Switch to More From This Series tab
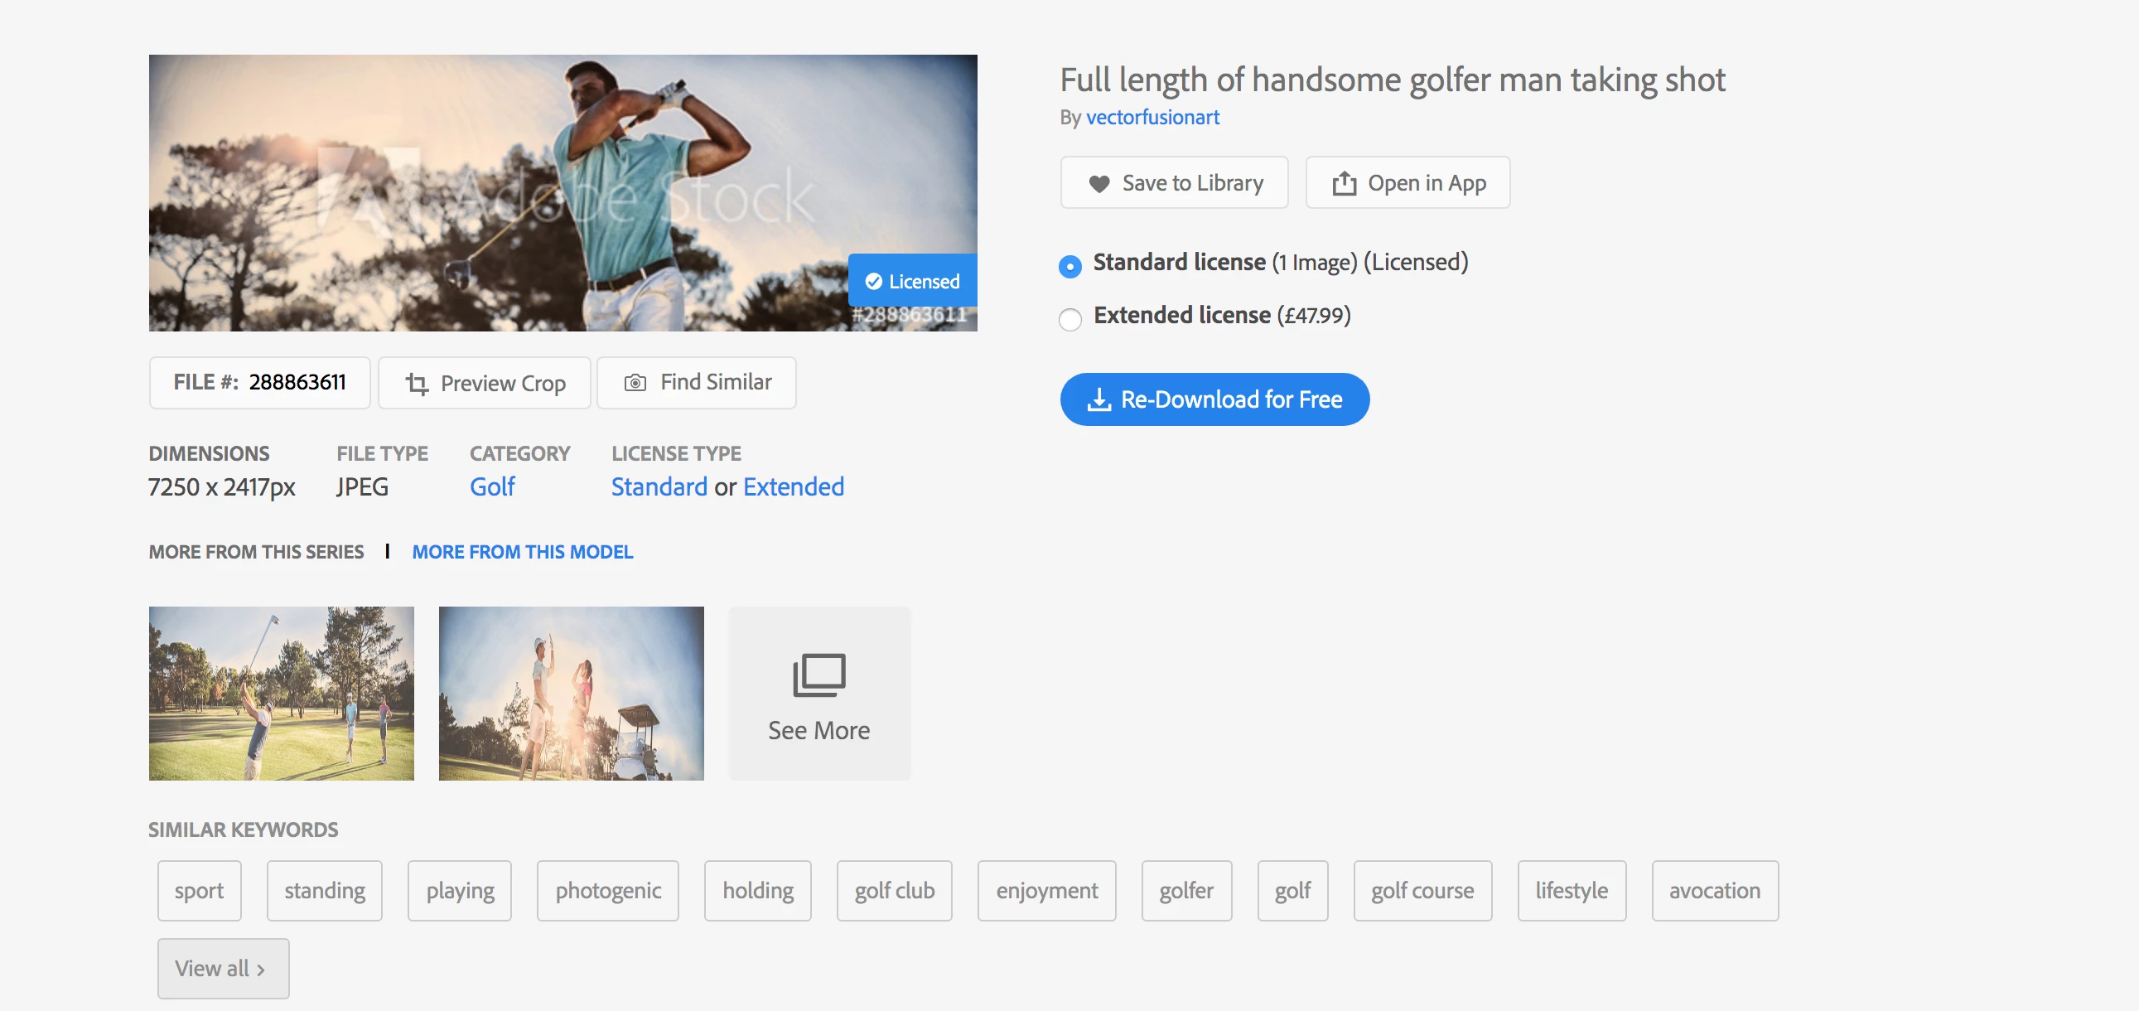This screenshot has width=2139, height=1011. (x=256, y=552)
